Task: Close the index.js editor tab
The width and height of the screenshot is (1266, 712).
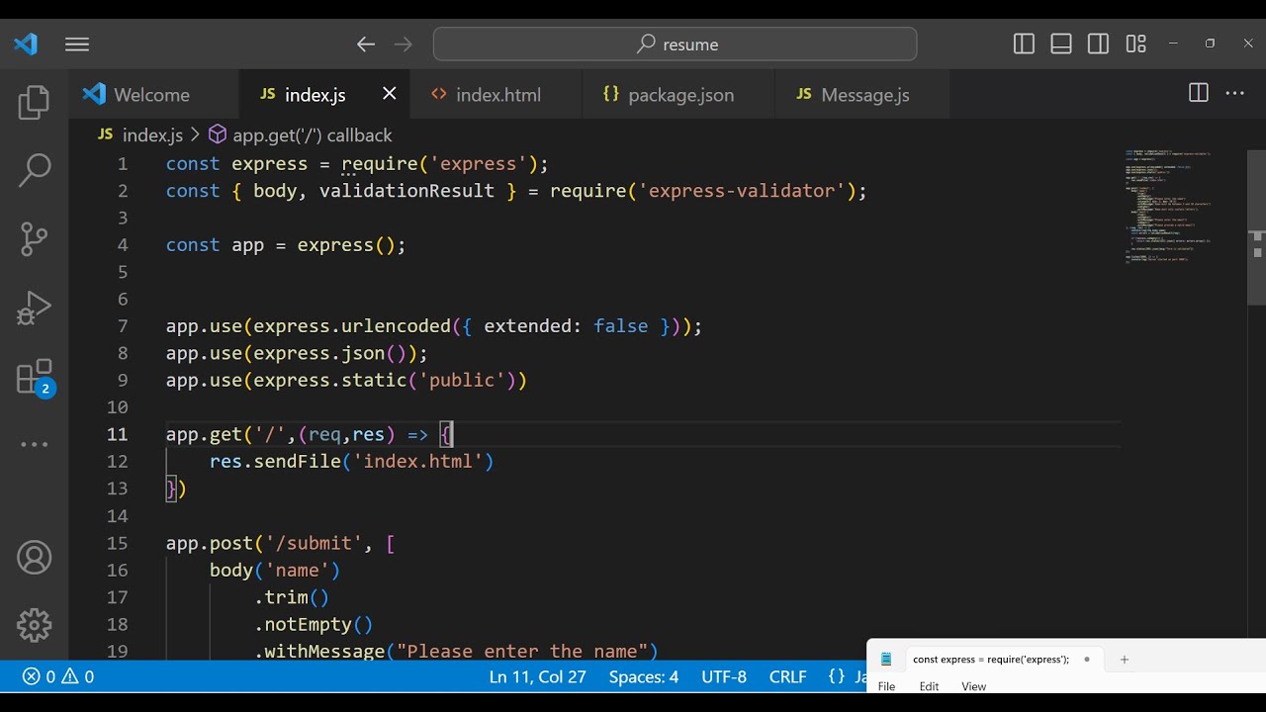Action: pos(390,94)
